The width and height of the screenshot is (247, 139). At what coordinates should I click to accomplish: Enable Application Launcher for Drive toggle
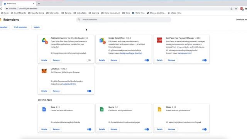coord(89,60)
